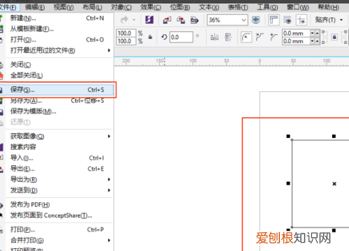
Task: Open the 视图(V) menu
Action: click(x=64, y=8)
